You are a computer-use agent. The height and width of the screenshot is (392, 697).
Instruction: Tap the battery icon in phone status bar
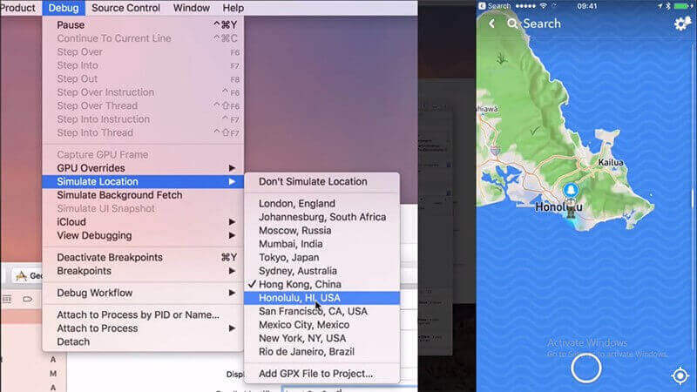tap(683, 5)
